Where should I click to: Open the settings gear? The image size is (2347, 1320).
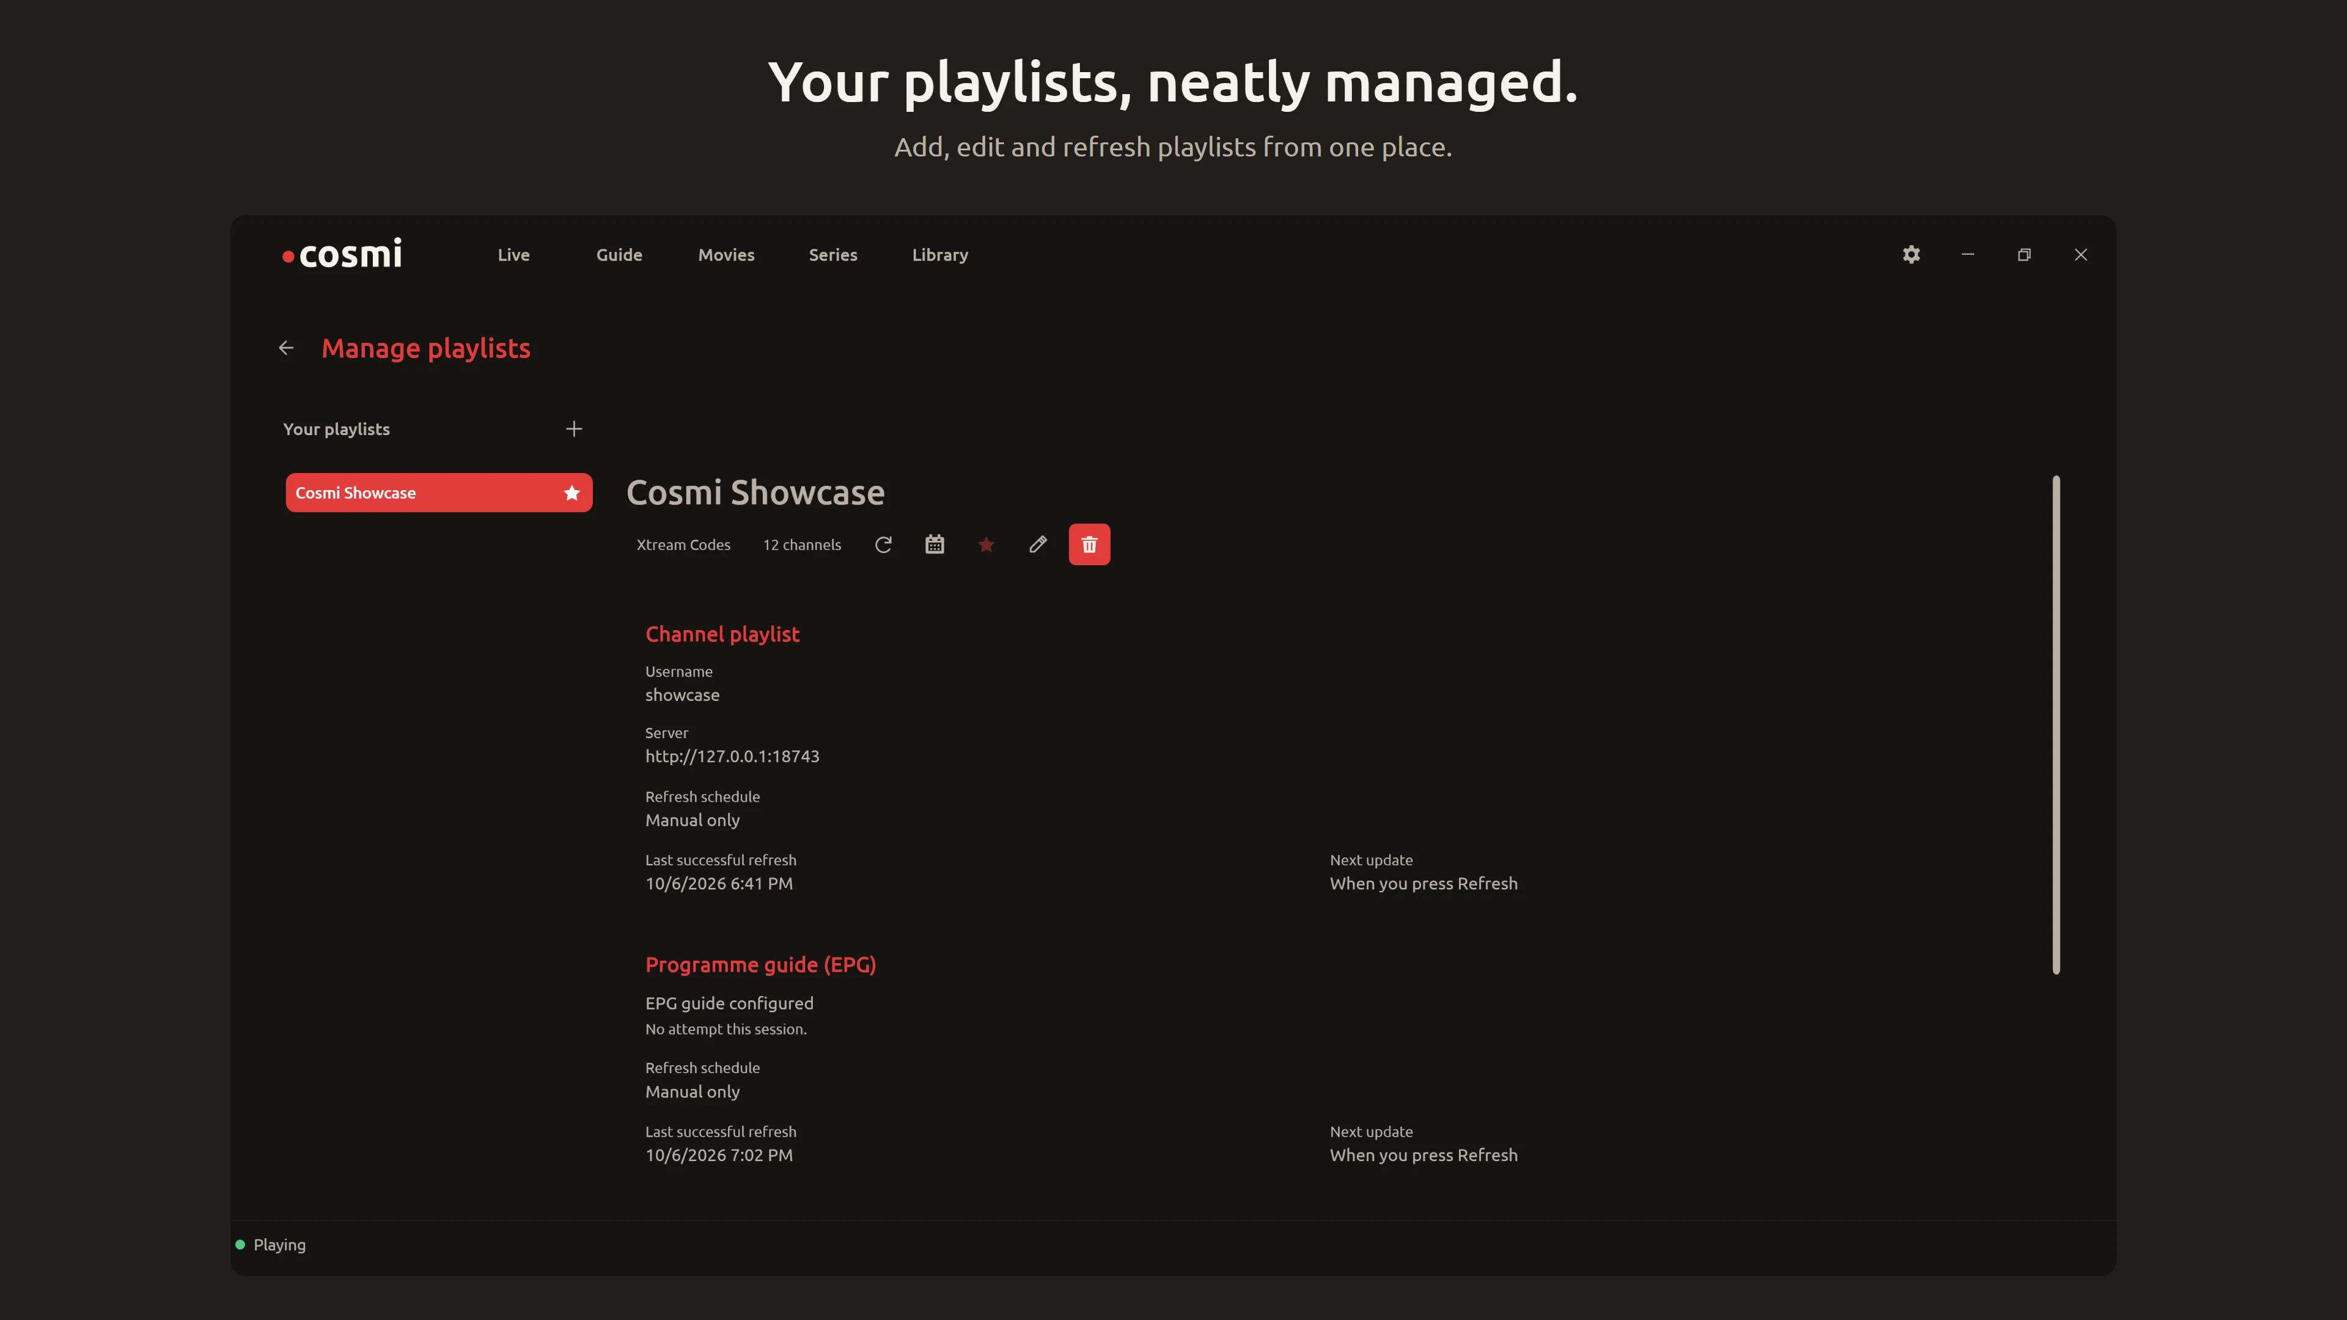pos(1911,254)
